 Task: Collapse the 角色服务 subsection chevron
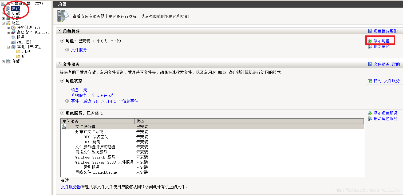[x=62, y=113]
